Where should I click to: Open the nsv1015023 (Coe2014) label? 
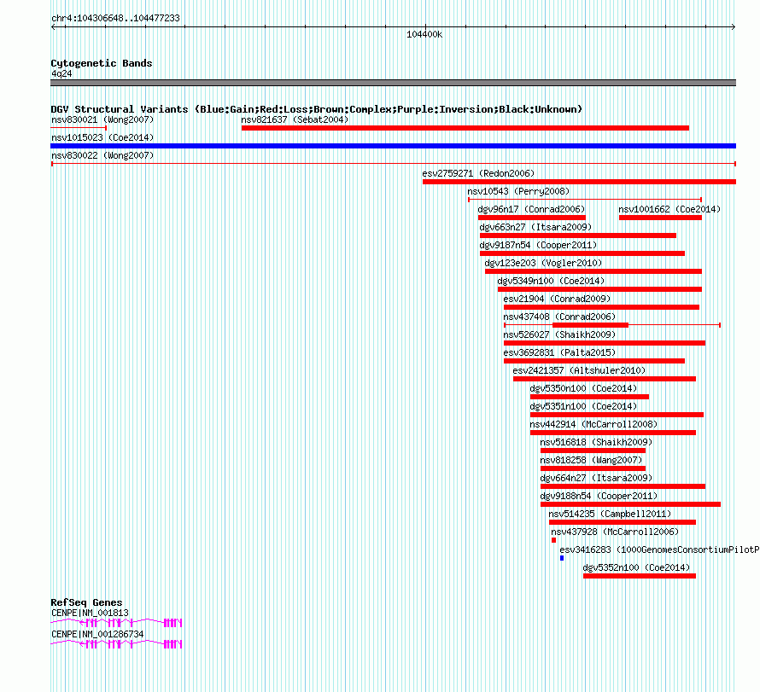click(x=102, y=137)
